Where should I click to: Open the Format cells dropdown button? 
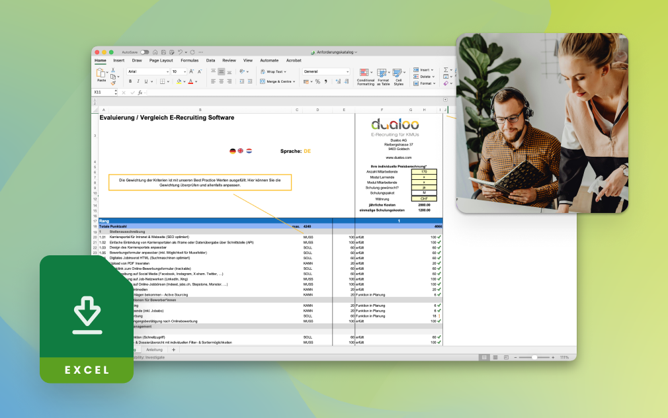[425, 83]
